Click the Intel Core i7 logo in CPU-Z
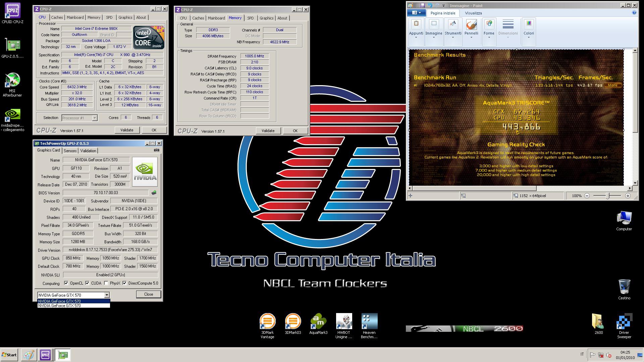The image size is (644, 362). (149, 37)
